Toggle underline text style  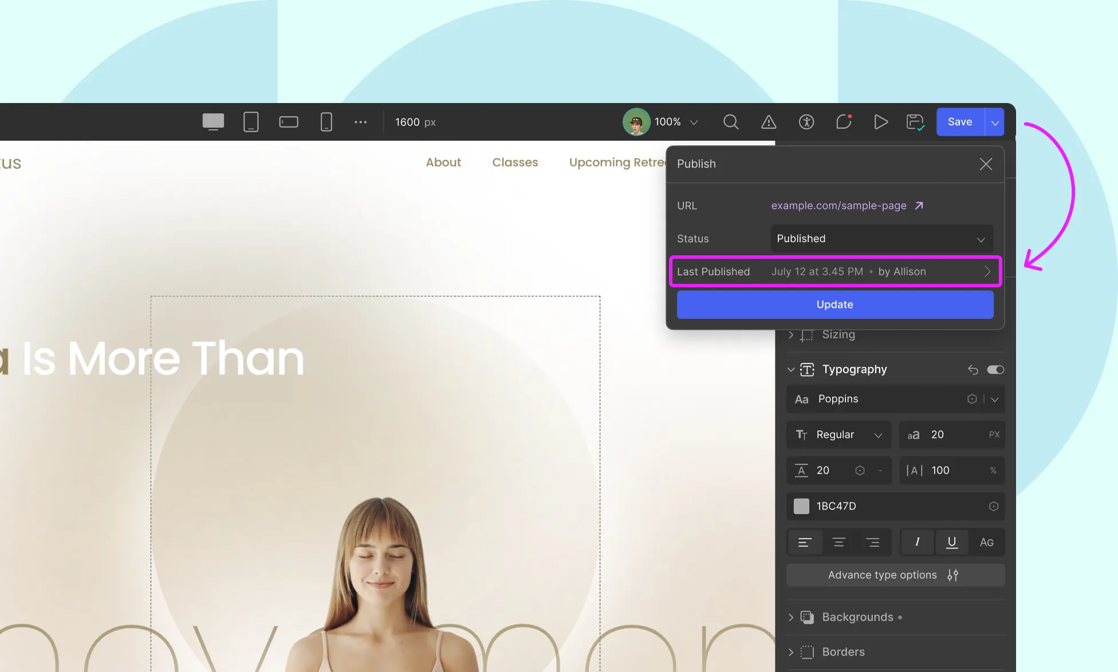click(951, 542)
